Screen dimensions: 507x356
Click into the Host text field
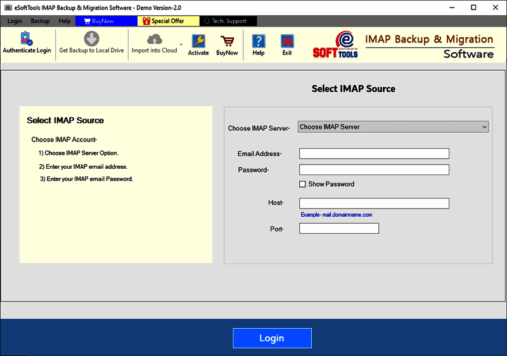click(374, 203)
